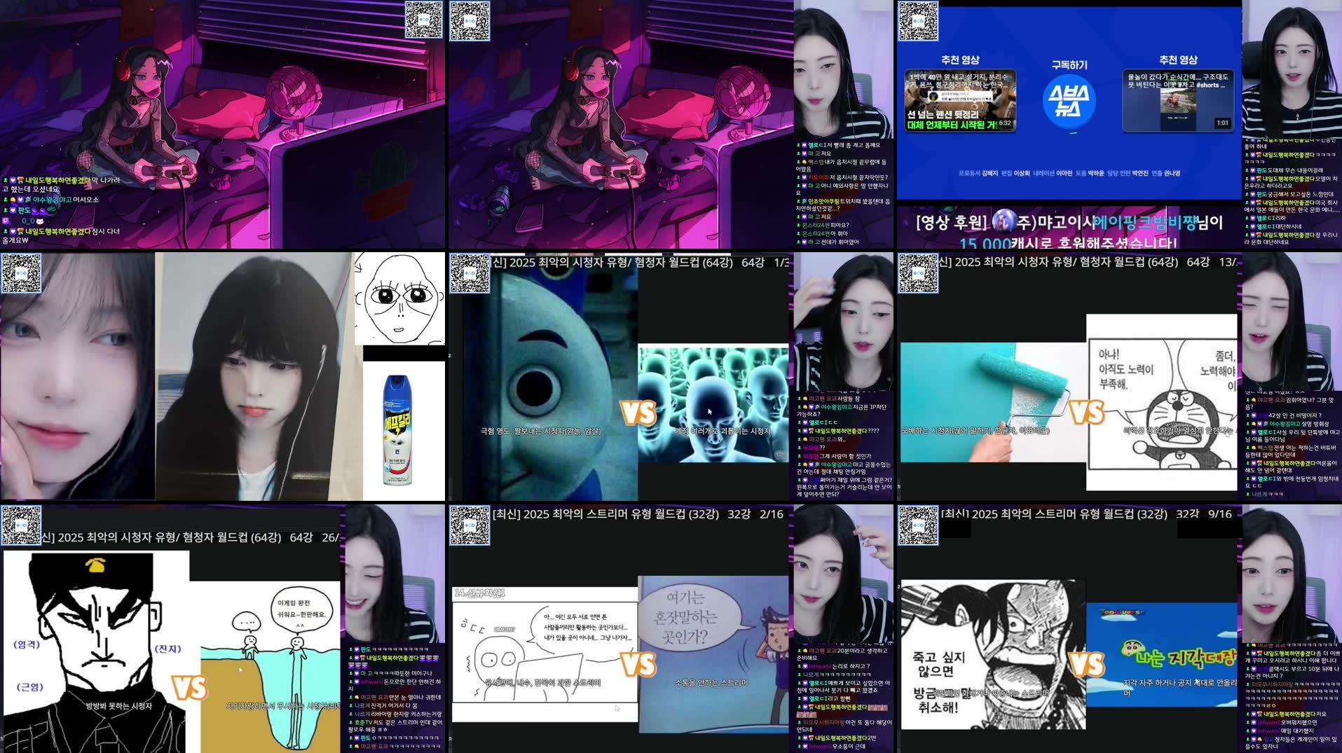This screenshot has width=1342, height=753.
Task: Open the 선 넘는 펜션 뒷정리 recommended video
Action: pyautogui.click(x=960, y=100)
